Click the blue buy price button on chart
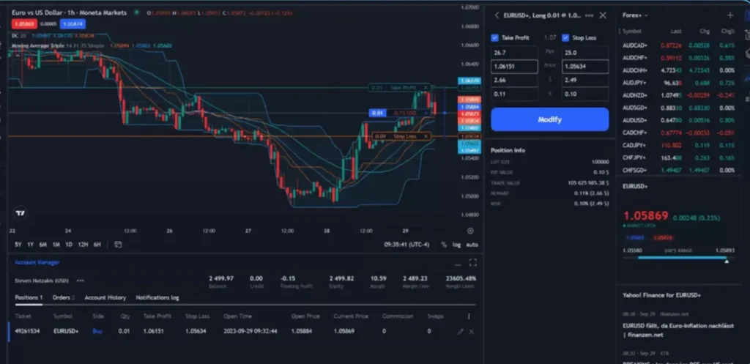Image resolution: width=750 pixels, height=364 pixels. point(73,24)
